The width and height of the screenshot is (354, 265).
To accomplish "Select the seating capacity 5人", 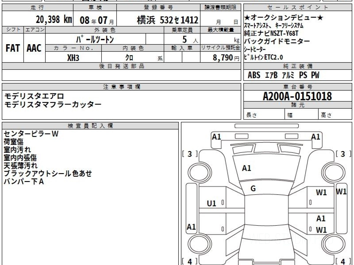I will 191,39.
